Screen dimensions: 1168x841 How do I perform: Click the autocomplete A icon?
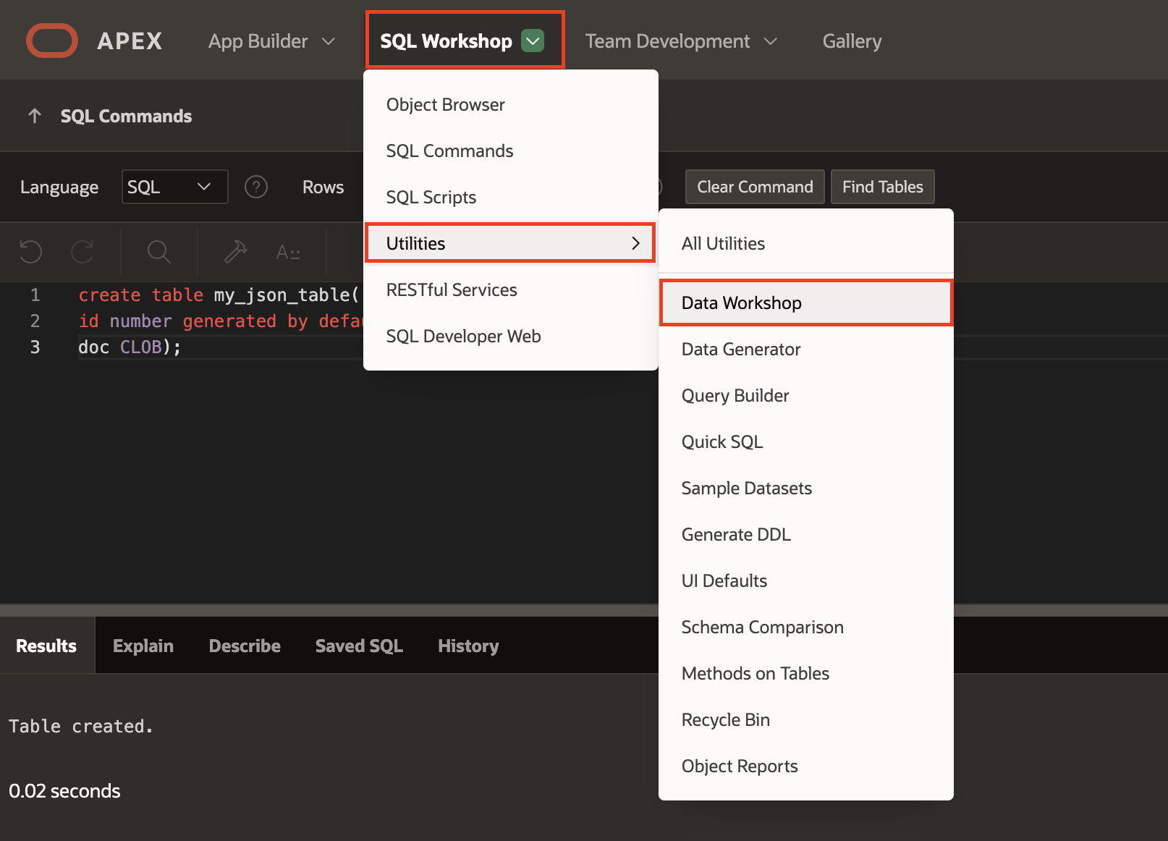(x=287, y=253)
